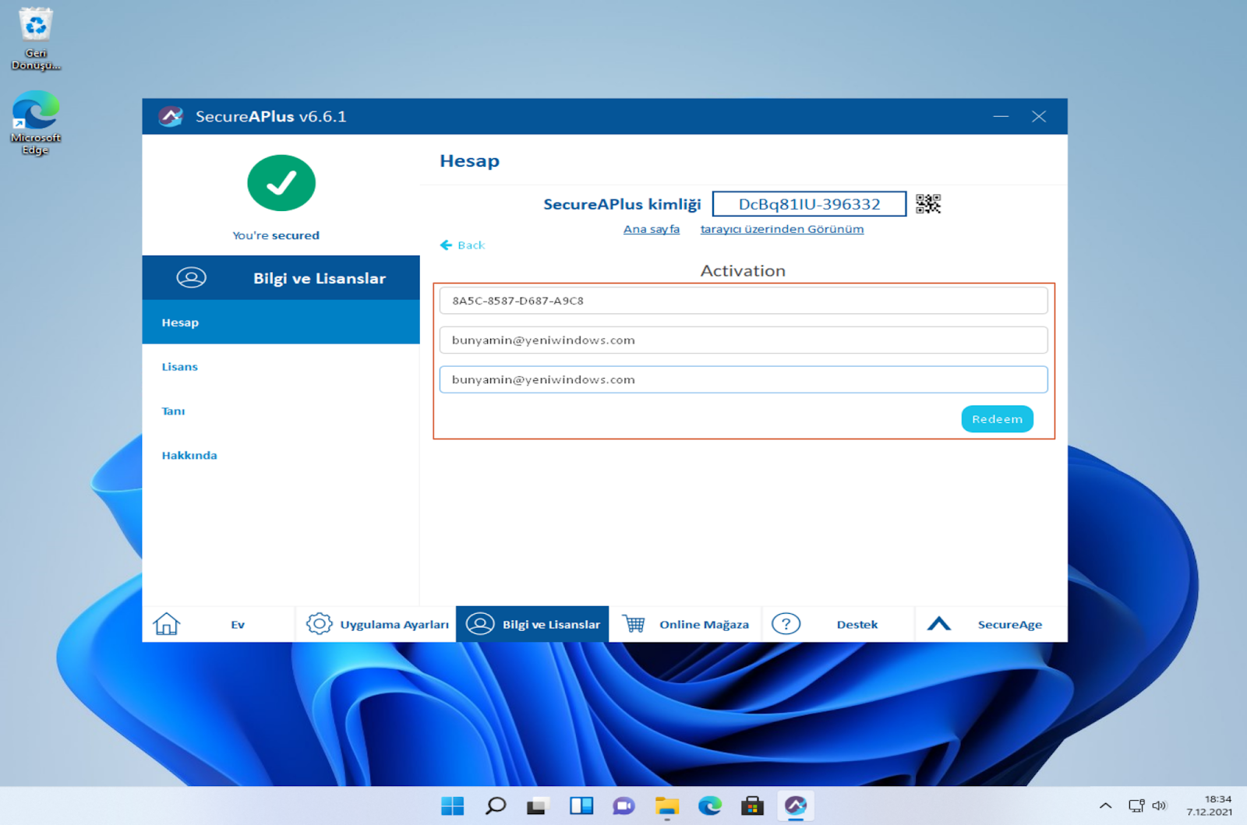Go Back from Activation form
The height and width of the screenshot is (825, 1247).
click(x=462, y=245)
